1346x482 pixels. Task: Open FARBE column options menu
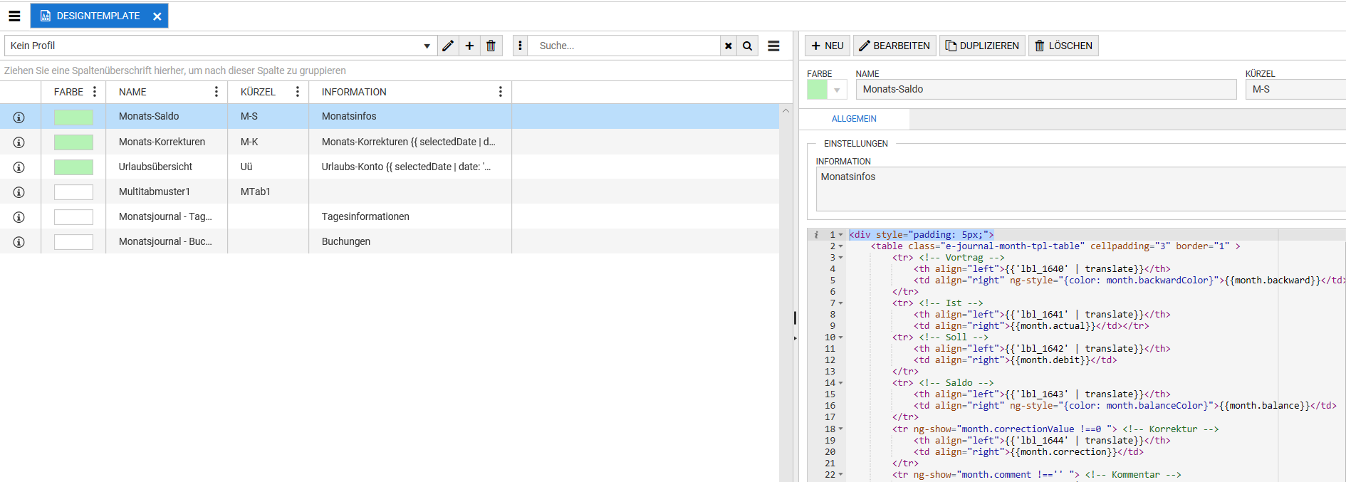point(95,92)
